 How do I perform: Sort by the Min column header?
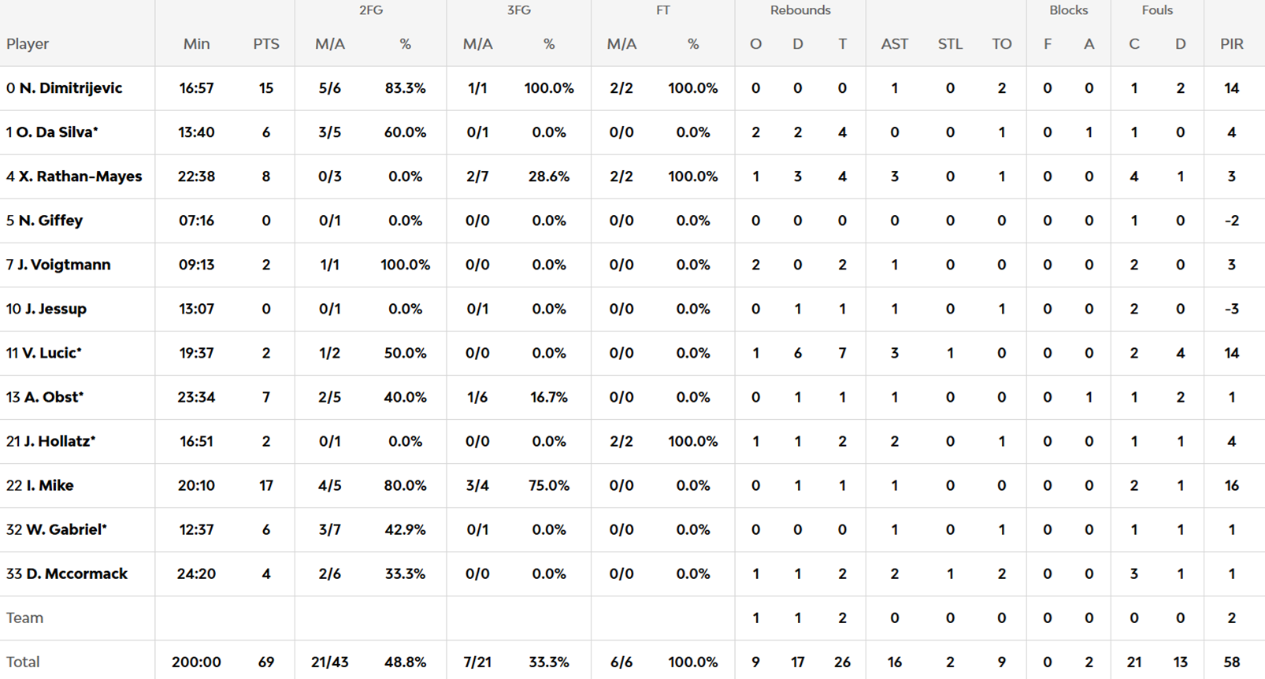(x=196, y=44)
